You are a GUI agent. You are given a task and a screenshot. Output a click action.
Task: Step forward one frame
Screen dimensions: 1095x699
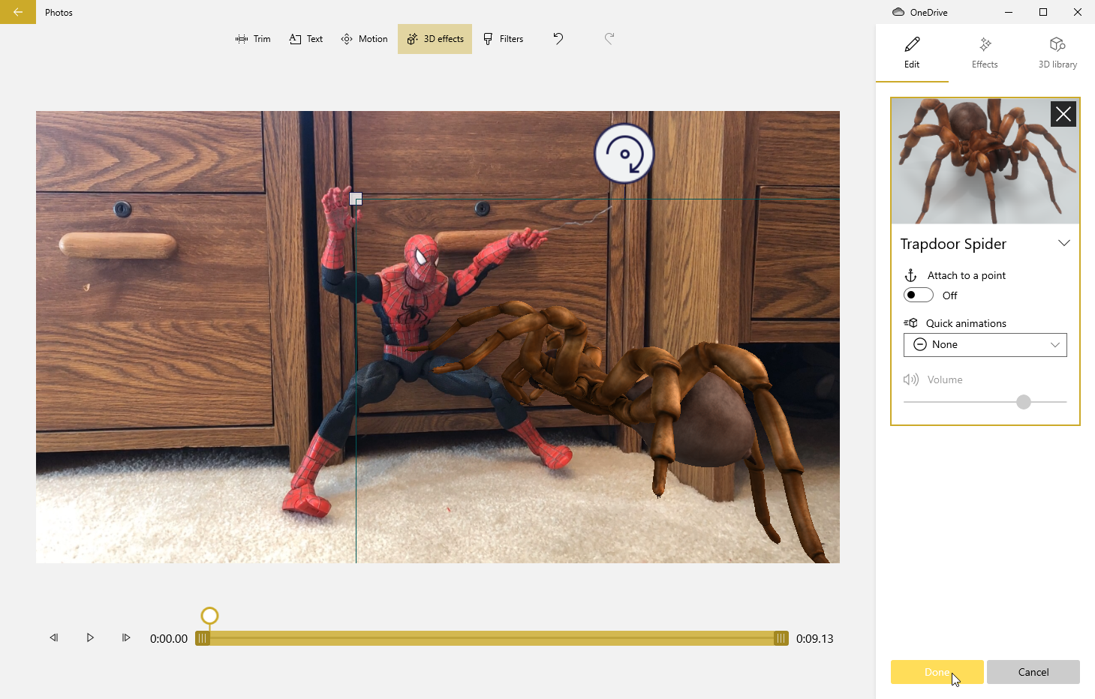126,637
